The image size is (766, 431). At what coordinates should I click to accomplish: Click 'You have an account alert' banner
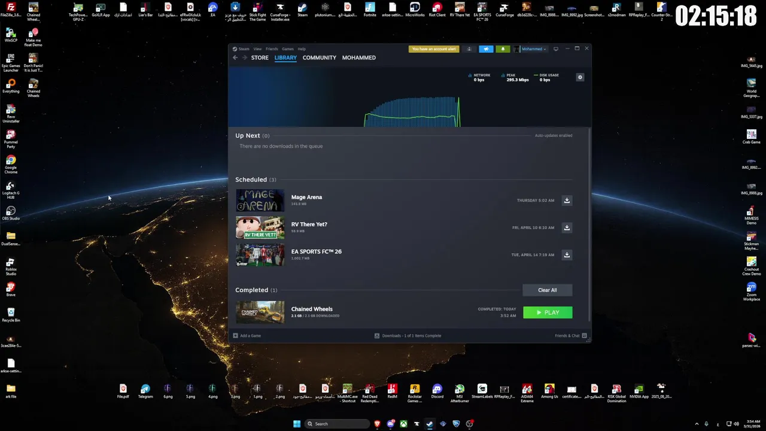click(434, 49)
